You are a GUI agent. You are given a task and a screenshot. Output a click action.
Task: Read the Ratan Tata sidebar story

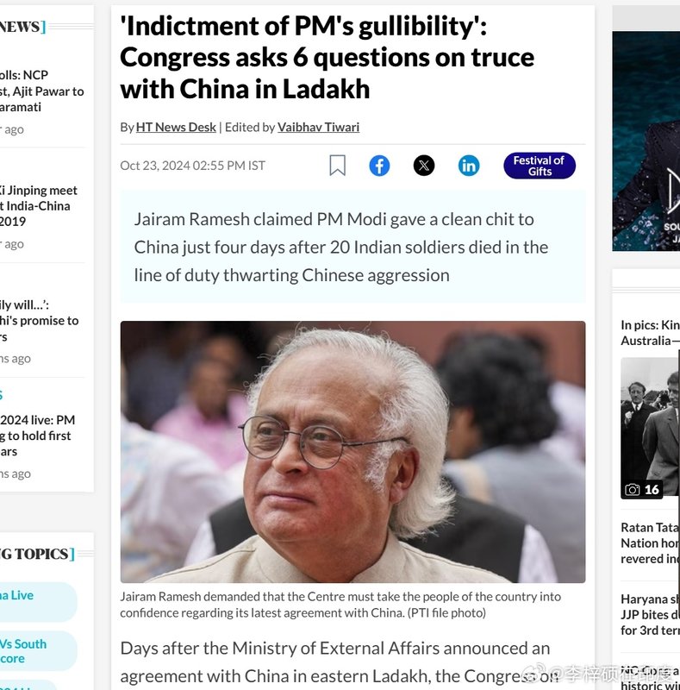click(650, 543)
